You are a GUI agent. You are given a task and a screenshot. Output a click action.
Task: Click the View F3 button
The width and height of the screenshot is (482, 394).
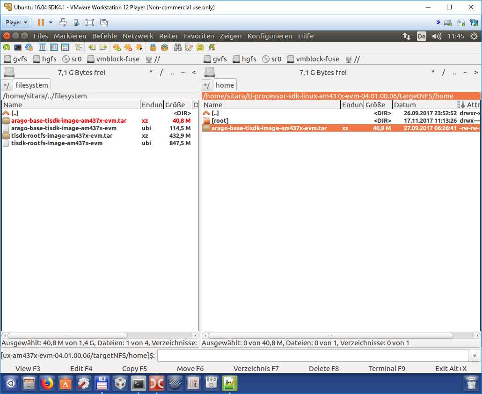click(28, 368)
